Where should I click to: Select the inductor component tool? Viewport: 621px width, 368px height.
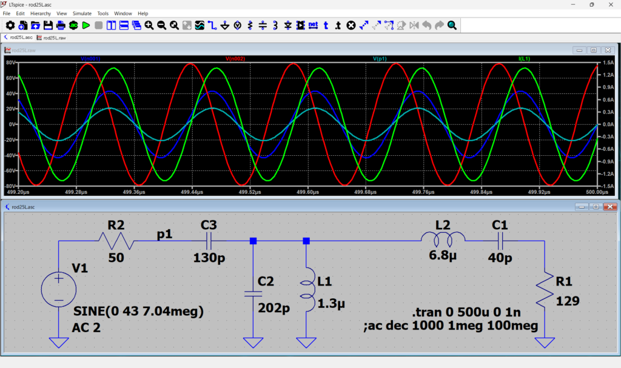click(x=275, y=25)
